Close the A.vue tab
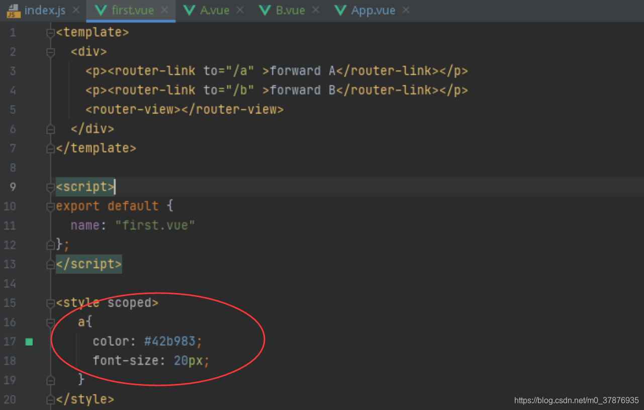The image size is (644, 410). [240, 10]
